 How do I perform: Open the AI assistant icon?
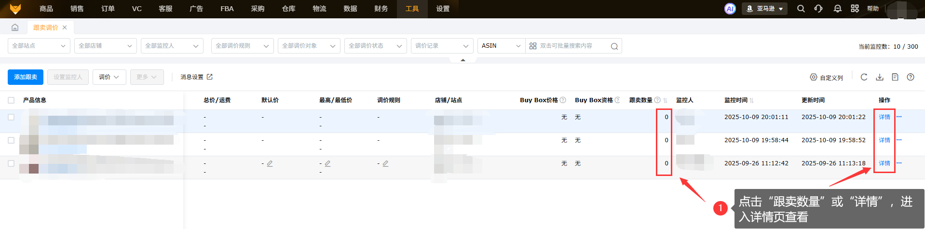[x=730, y=9]
